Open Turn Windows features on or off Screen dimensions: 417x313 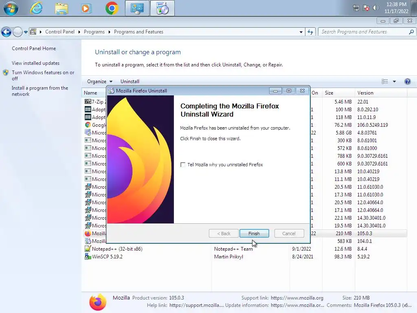click(x=43, y=75)
